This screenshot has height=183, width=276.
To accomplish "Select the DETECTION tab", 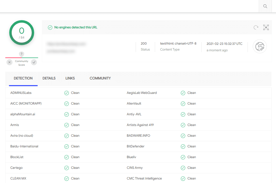I will (23, 78).
